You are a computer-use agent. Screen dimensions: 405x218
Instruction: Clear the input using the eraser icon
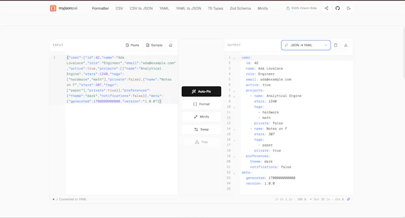tap(171, 45)
